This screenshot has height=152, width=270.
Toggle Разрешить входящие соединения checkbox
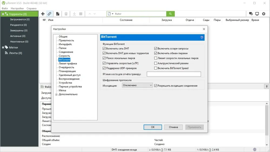(156, 85)
